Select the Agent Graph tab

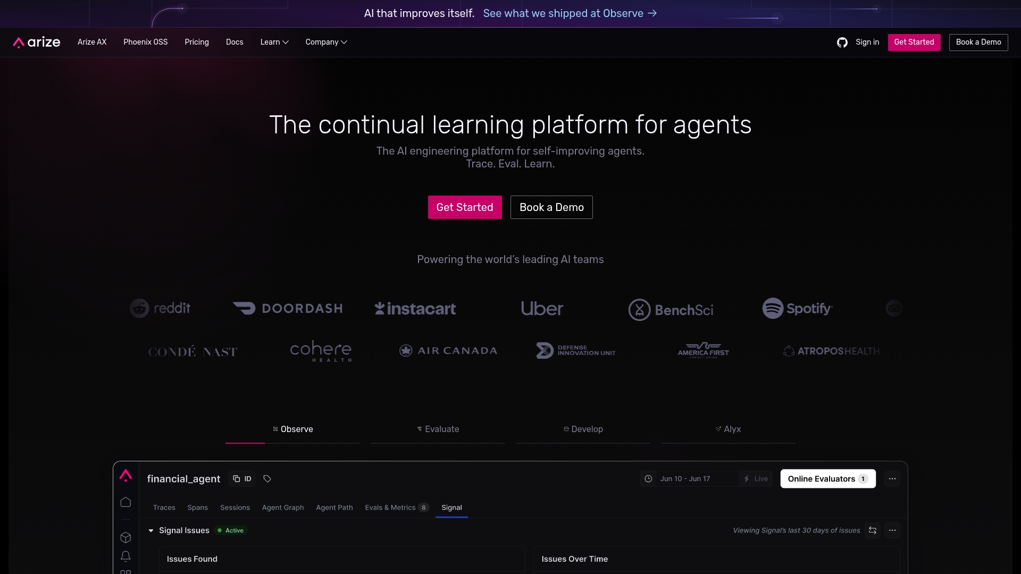[283, 508]
